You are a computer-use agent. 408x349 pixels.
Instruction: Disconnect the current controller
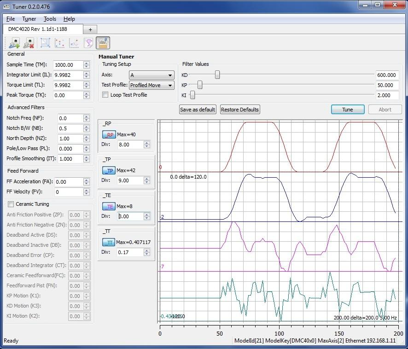(29, 42)
